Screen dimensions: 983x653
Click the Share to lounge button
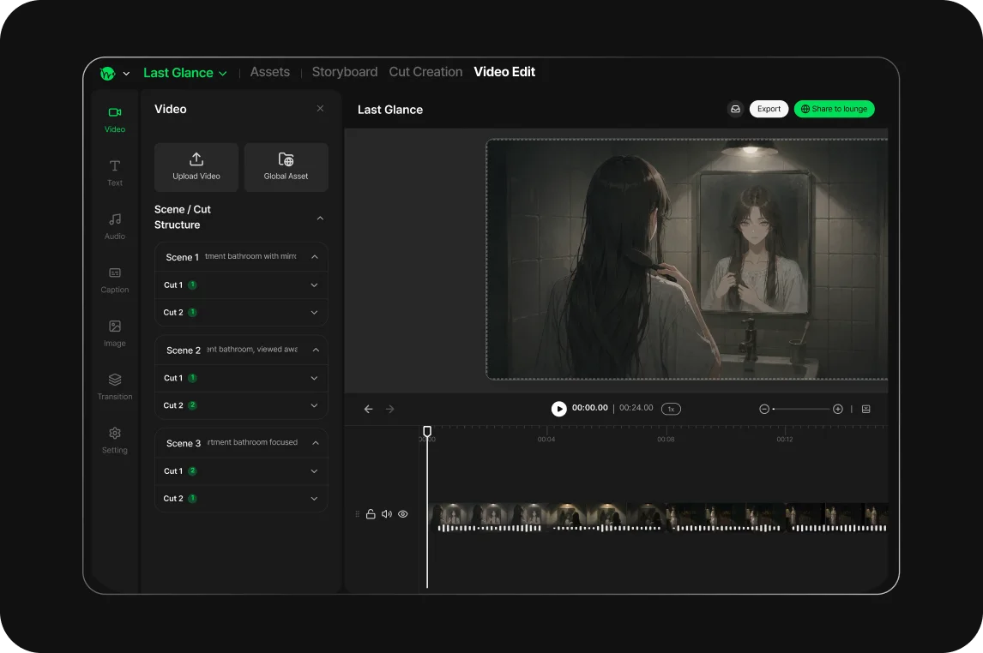834,109
